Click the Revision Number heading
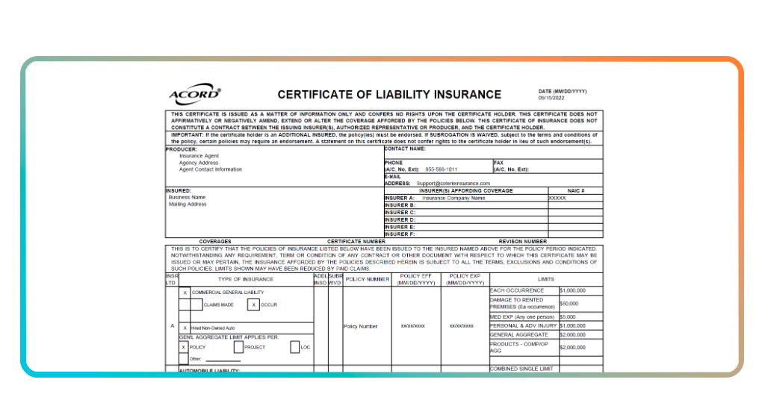 [522, 242]
